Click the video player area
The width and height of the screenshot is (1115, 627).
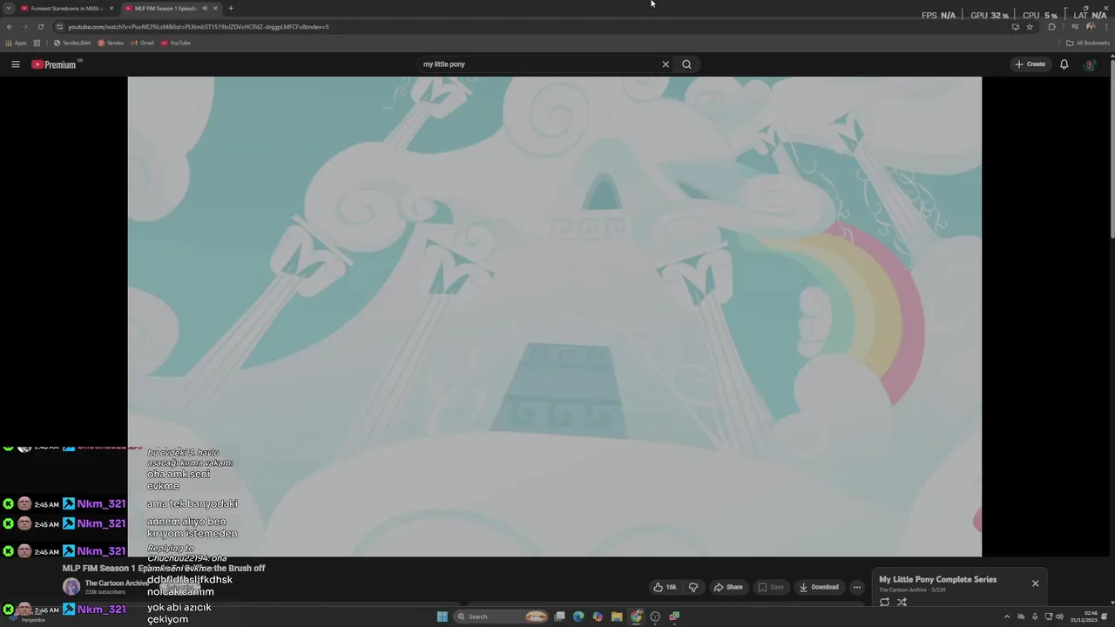(x=554, y=316)
